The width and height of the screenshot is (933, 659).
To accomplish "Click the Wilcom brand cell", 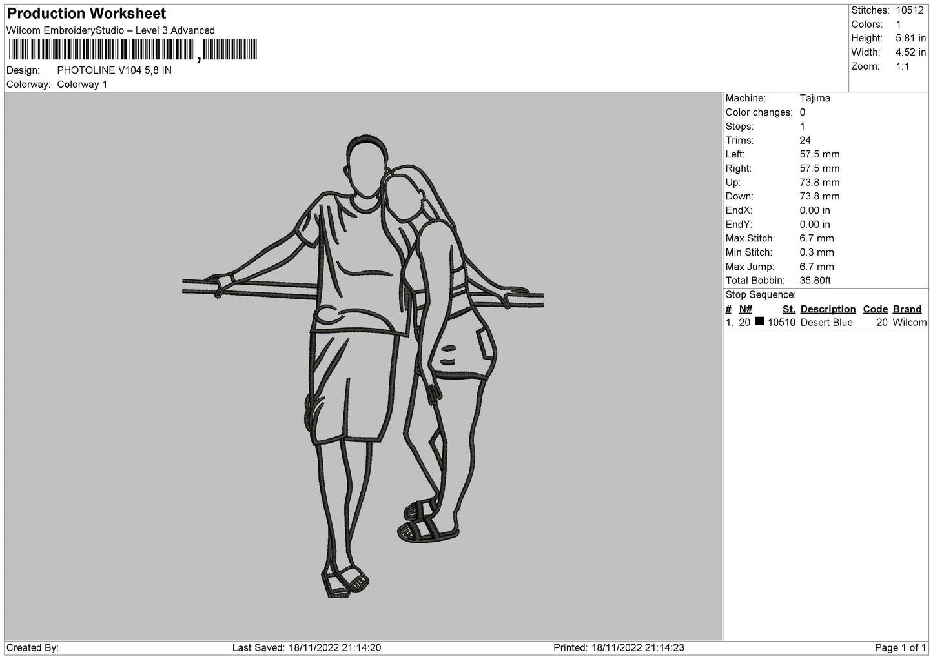I will coord(910,323).
